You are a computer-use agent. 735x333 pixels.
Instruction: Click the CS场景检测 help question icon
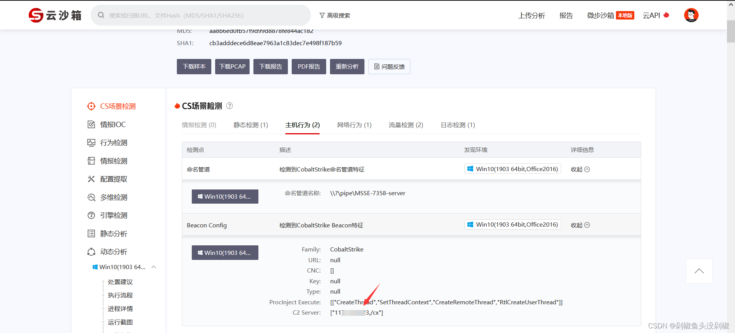pos(229,106)
